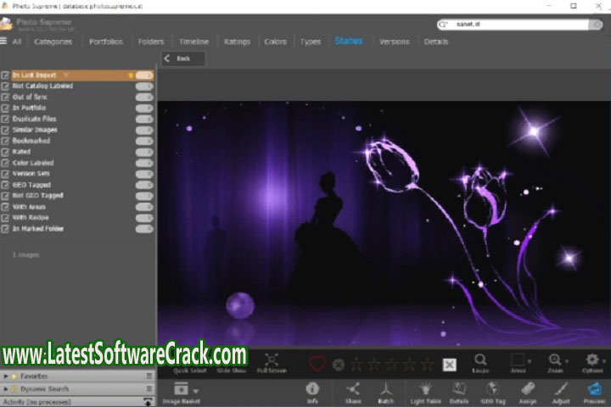Open the GEO Tag globe tool
The height and width of the screenshot is (407, 611).
492,388
